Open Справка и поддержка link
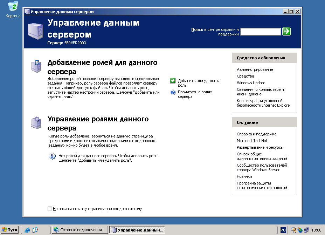The width and height of the screenshot is (325, 235). point(257,134)
